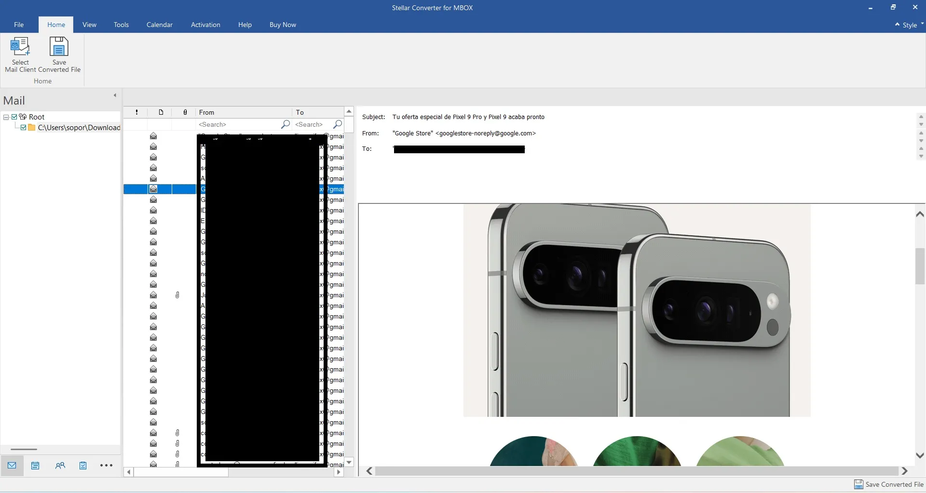Click the From search magnifier icon
Image resolution: width=926 pixels, height=493 pixels.
pyautogui.click(x=286, y=124)
